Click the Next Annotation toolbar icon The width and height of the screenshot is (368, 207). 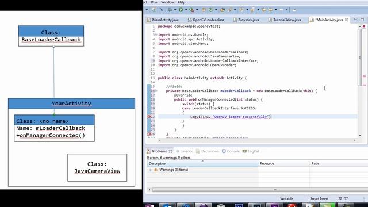coord(241,10)
